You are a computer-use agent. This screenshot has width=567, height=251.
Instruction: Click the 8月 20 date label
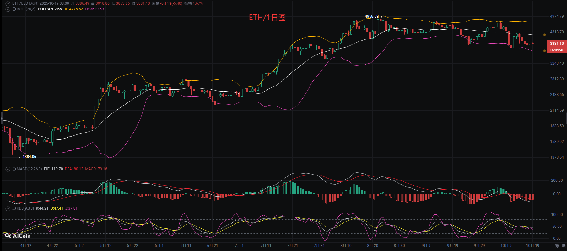click(373, 246)
